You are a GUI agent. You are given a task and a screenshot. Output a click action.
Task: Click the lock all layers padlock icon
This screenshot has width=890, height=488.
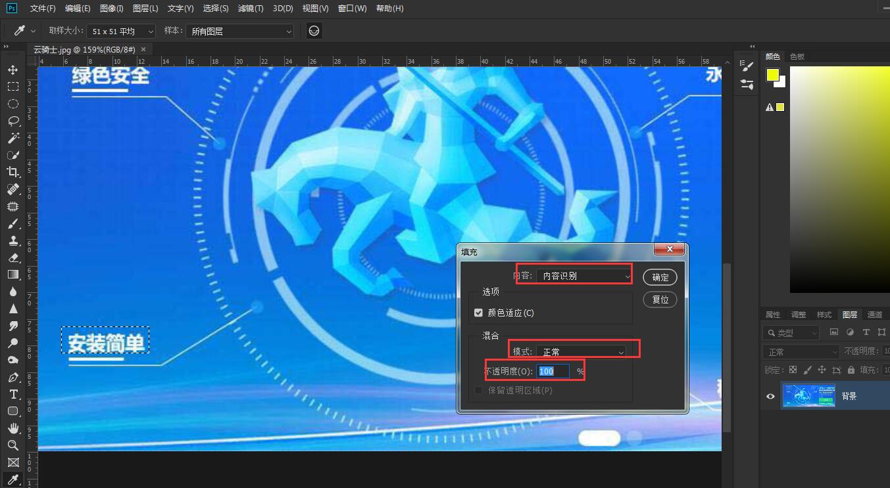pyautogui.click(x=851, y=370)
